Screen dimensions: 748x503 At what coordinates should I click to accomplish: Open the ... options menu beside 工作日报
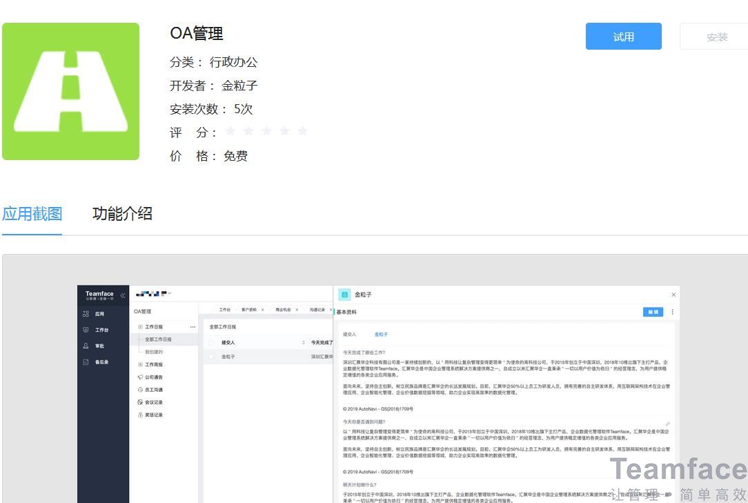[193, 326]
